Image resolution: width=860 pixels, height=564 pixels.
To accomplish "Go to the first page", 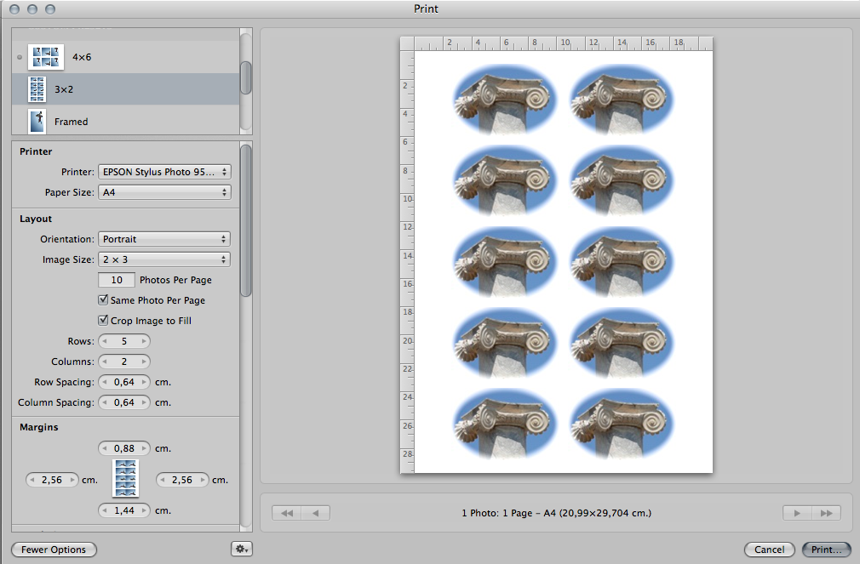I will pos(287,513).
